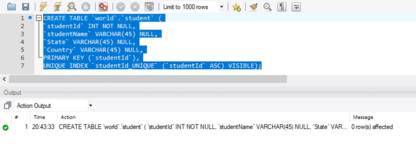Click the # column header

(16, 117)
